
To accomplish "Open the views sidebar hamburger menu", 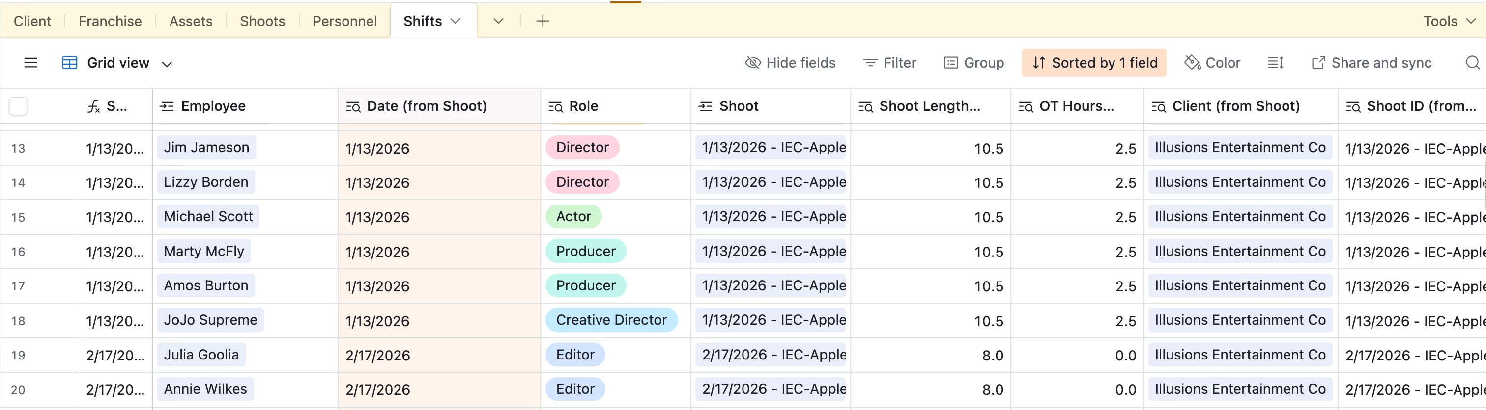I will coord(30,63).
